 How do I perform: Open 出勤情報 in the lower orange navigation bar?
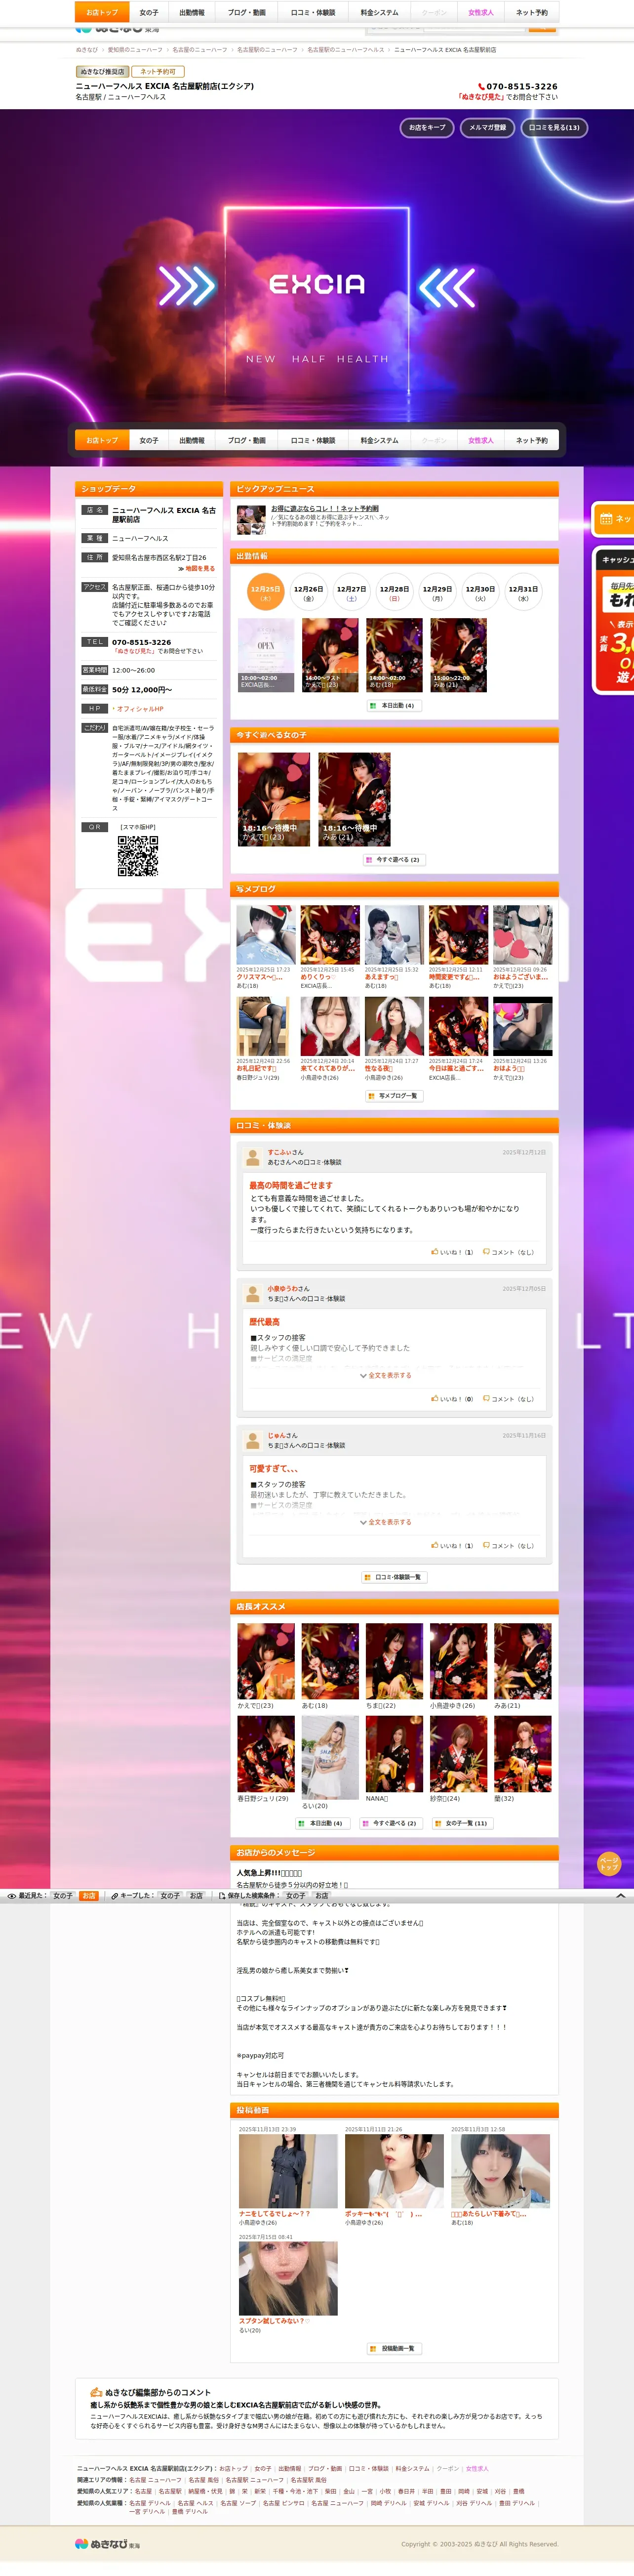pyautogui.click(x=192, y=440)
